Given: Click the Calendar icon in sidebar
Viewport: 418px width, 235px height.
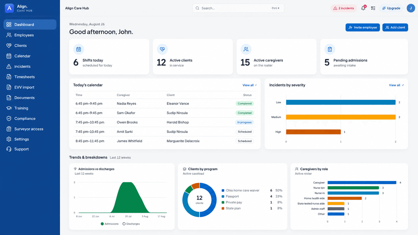Looking at the screenshot, I should [9, 56].
